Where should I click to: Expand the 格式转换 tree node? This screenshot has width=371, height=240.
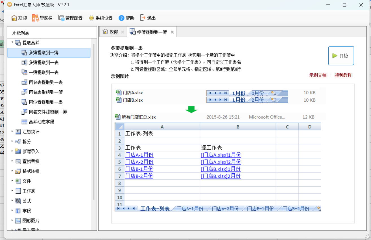click(x=12, y=171)
